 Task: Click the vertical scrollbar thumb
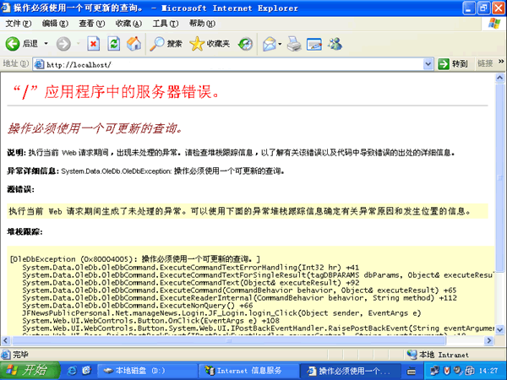[499, 177]
